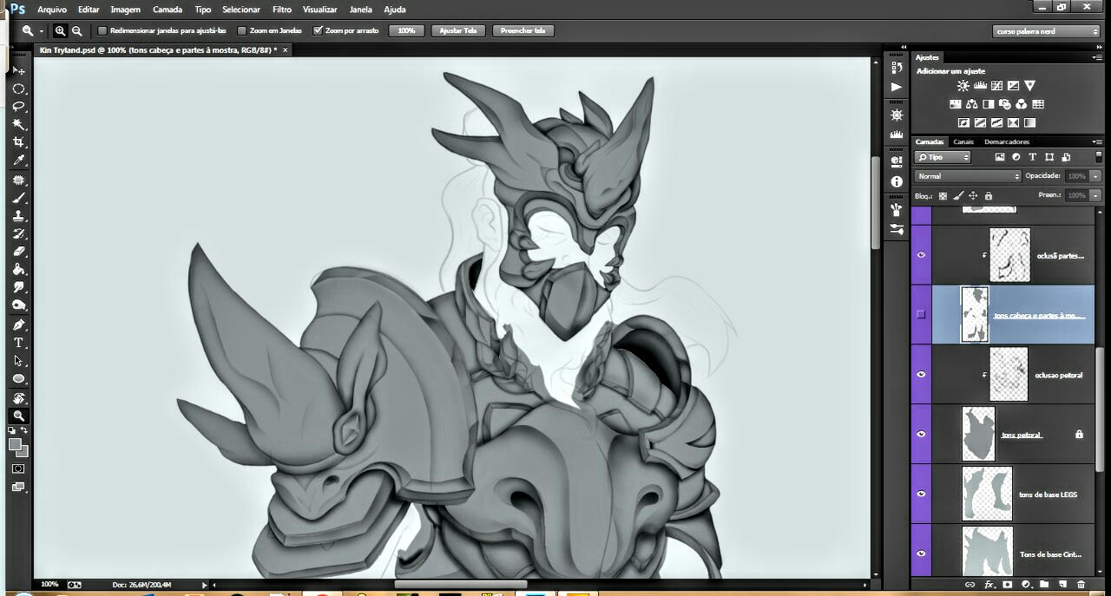Choose the Magic Wand tool

coord(18,124)
